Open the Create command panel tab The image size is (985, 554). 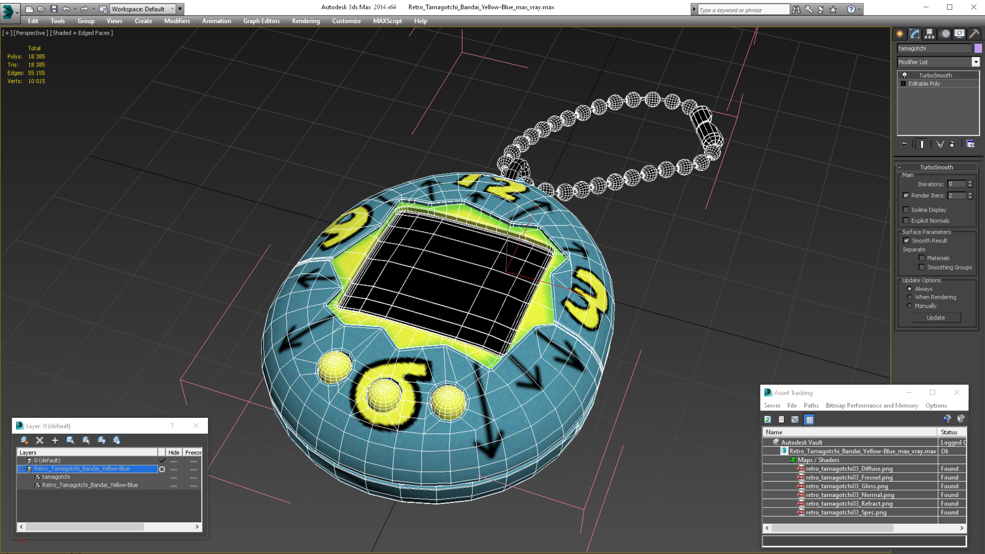coord(900,34)
